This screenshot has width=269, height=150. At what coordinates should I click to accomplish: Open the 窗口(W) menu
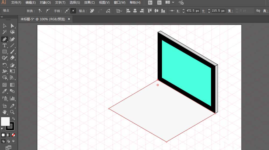point(120,3)
